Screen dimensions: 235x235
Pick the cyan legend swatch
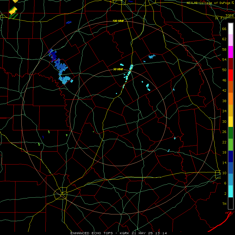pos(231,191)
